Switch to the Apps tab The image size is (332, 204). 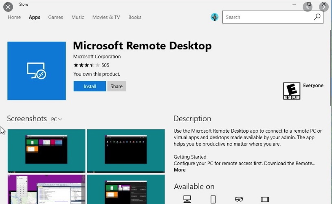[x=35, y=17]
